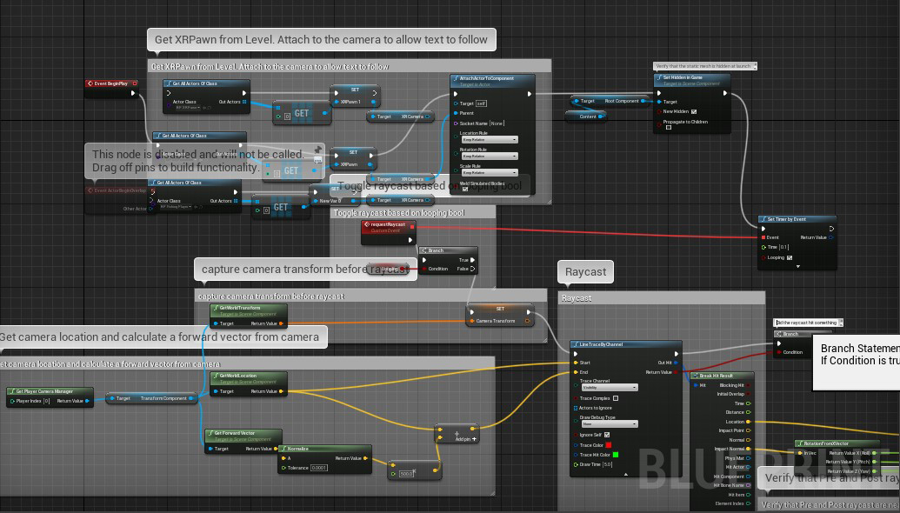
Task: Click the requestRaycast exec output pin
Action: [x=410, y=240]
